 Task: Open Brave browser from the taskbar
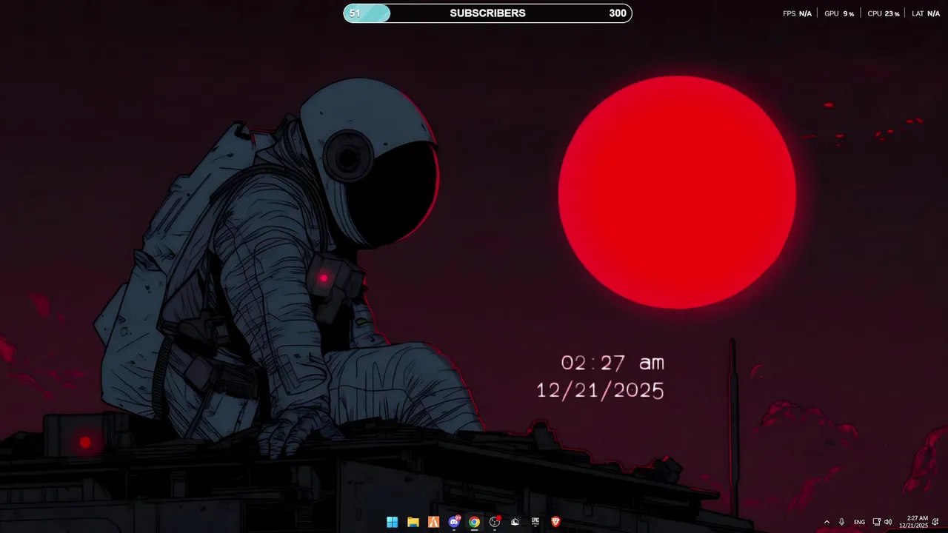(x=555, y=522)
